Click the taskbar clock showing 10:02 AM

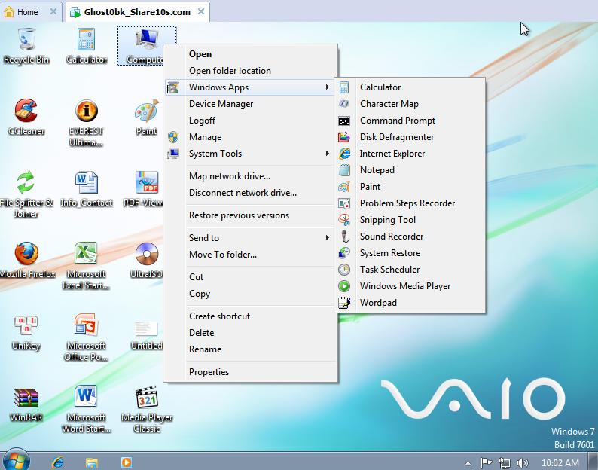tap(560, 463)
